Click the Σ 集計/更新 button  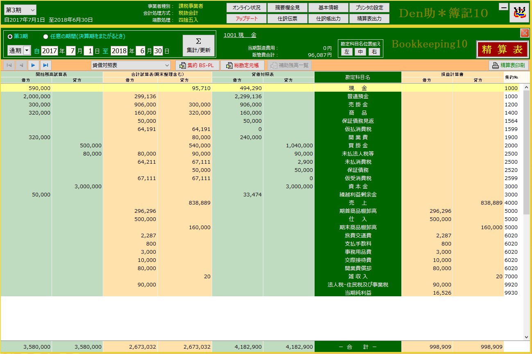199,45
